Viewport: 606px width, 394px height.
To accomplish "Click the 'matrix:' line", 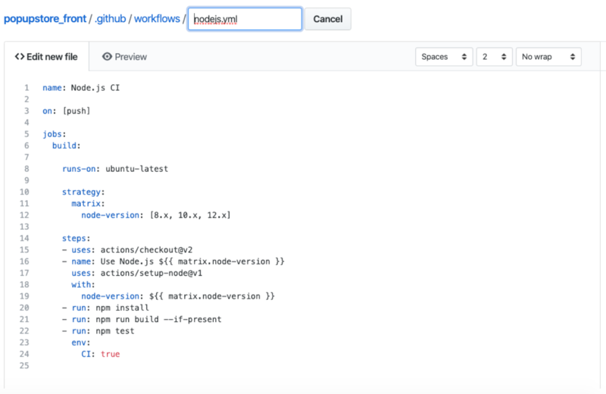I will [88, 203].
